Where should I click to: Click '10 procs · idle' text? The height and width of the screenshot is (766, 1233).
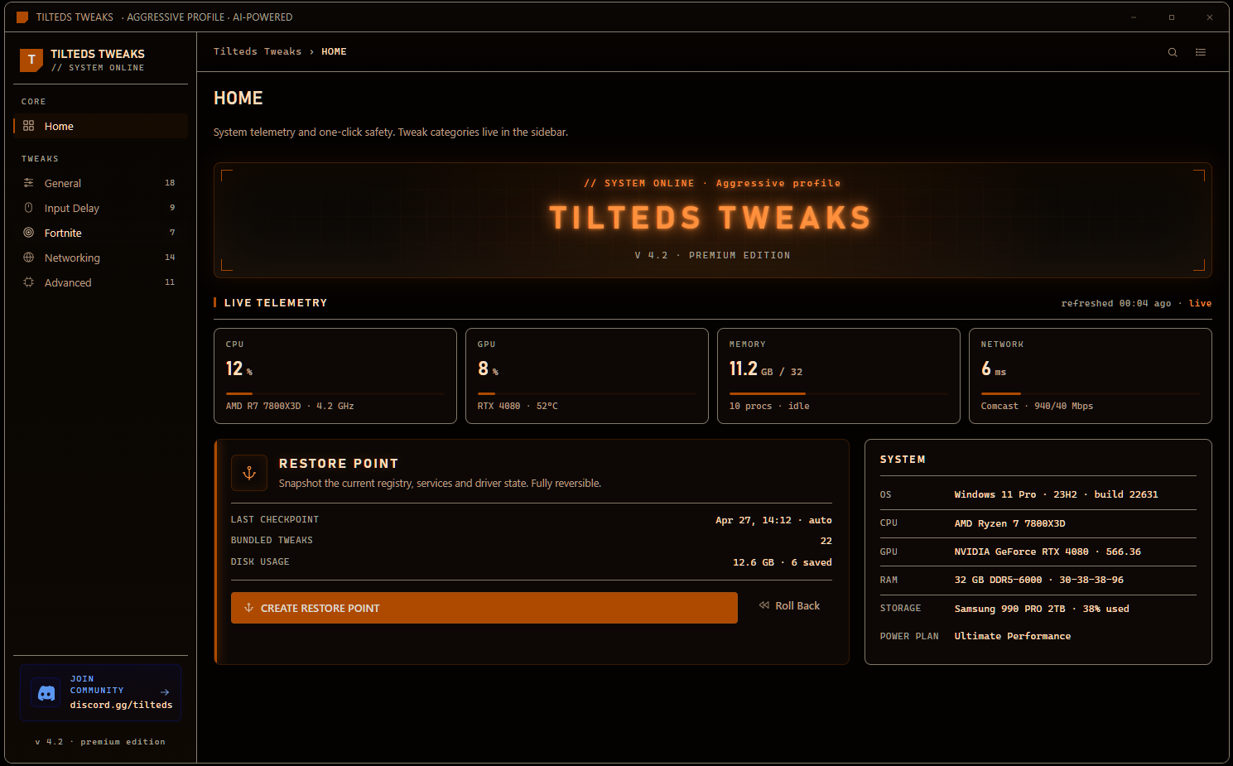click(769, 406)
